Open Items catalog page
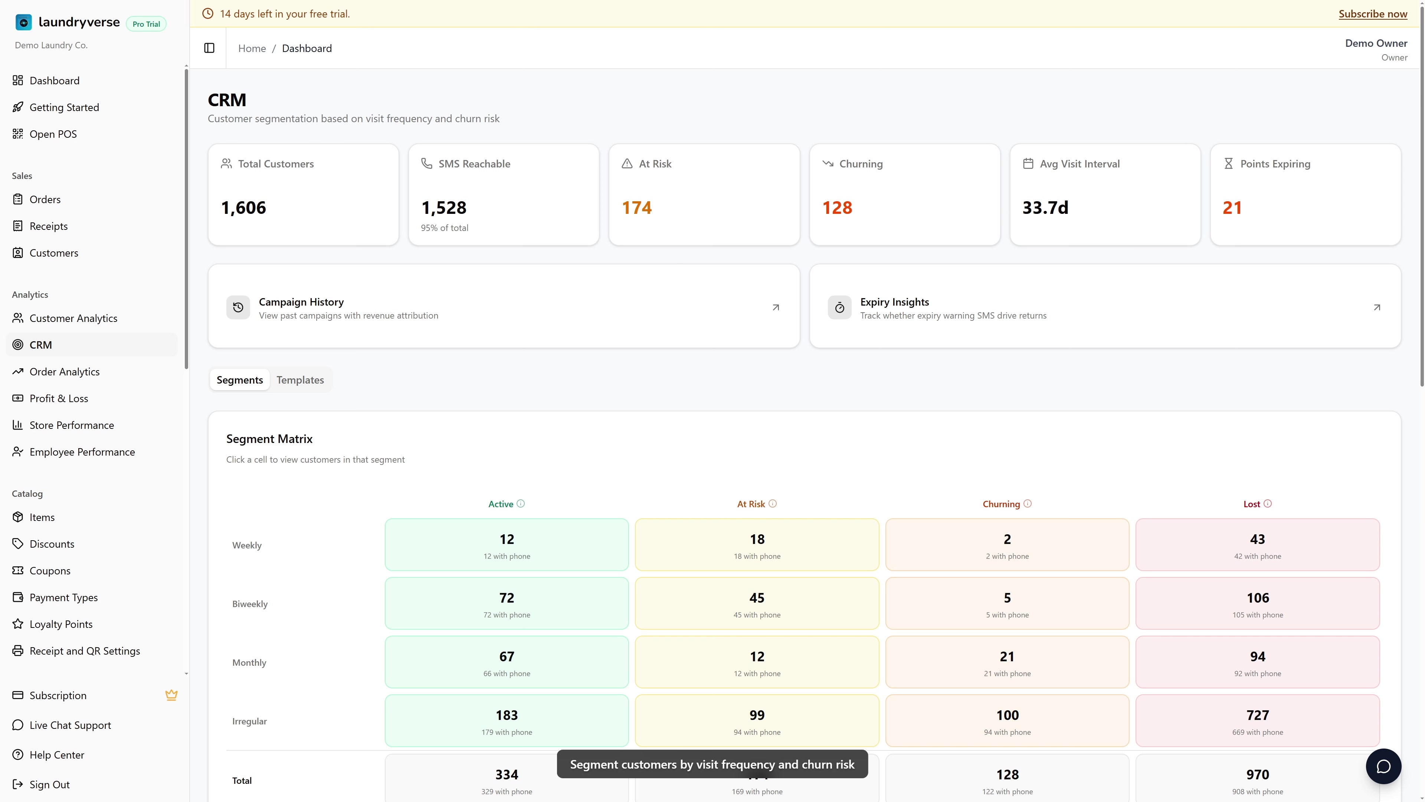The height and width of the screenshot is (802, 1425). point(92,517)
